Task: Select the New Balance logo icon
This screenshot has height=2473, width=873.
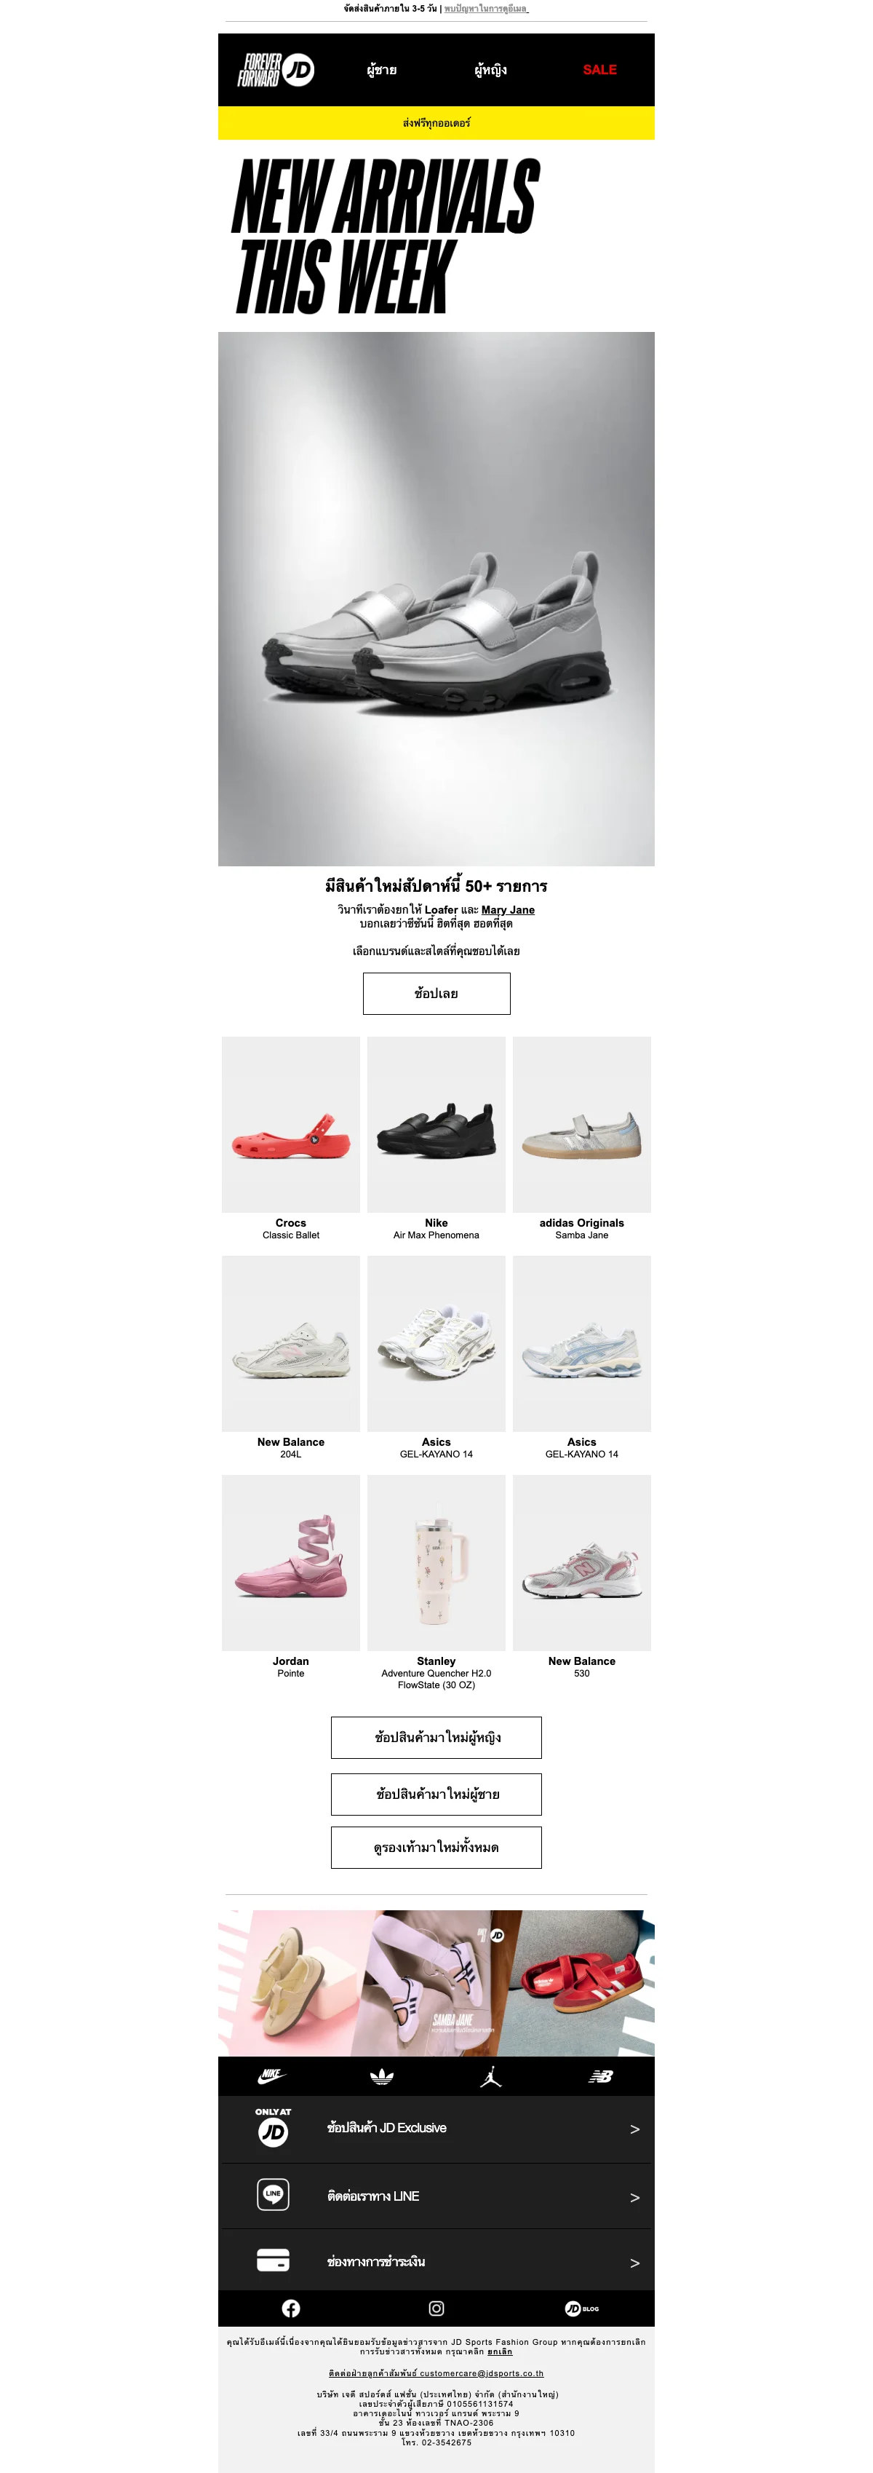Action: click(600, 2076)
